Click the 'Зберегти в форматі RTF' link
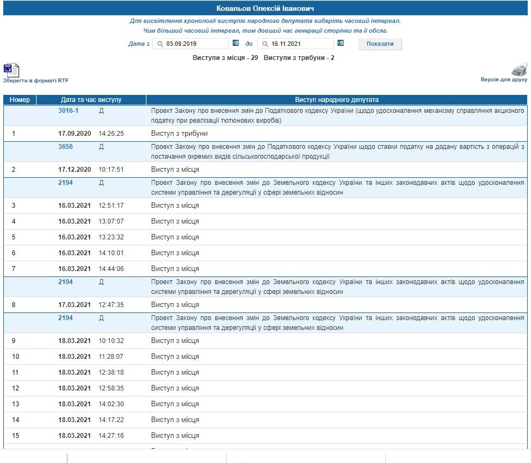Image resolution: width=531 pixels, height=463 pixels. click(36, 80)
